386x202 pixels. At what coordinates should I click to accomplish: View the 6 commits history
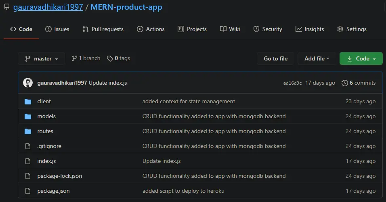(x=359, y=83)
